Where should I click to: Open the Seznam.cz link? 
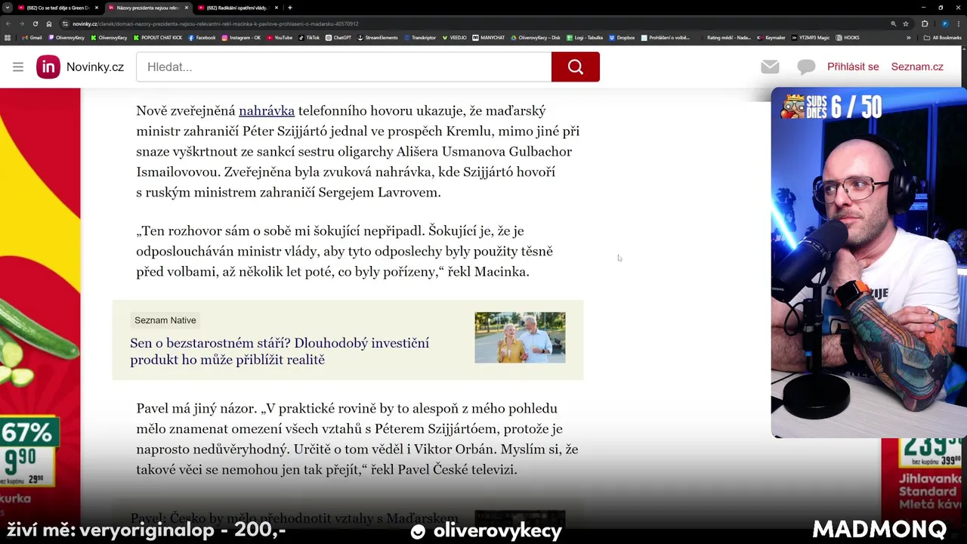coord(917,66)
